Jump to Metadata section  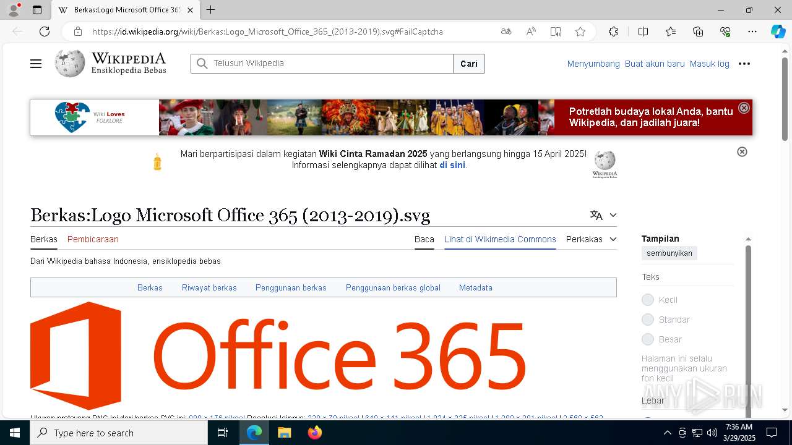pyautogui.click(x=476, y=287)
